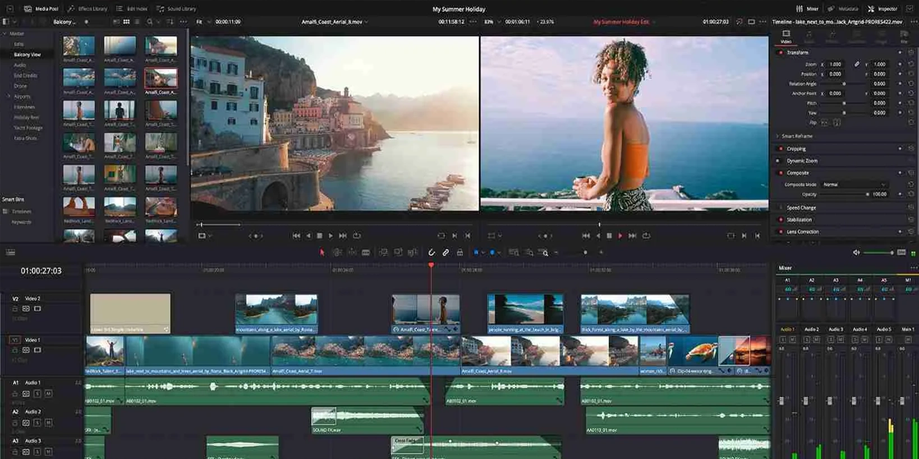Click the link icon between Zoom X and Y
The height and width of the screenshot is (459, 919).
coord(857,64)
